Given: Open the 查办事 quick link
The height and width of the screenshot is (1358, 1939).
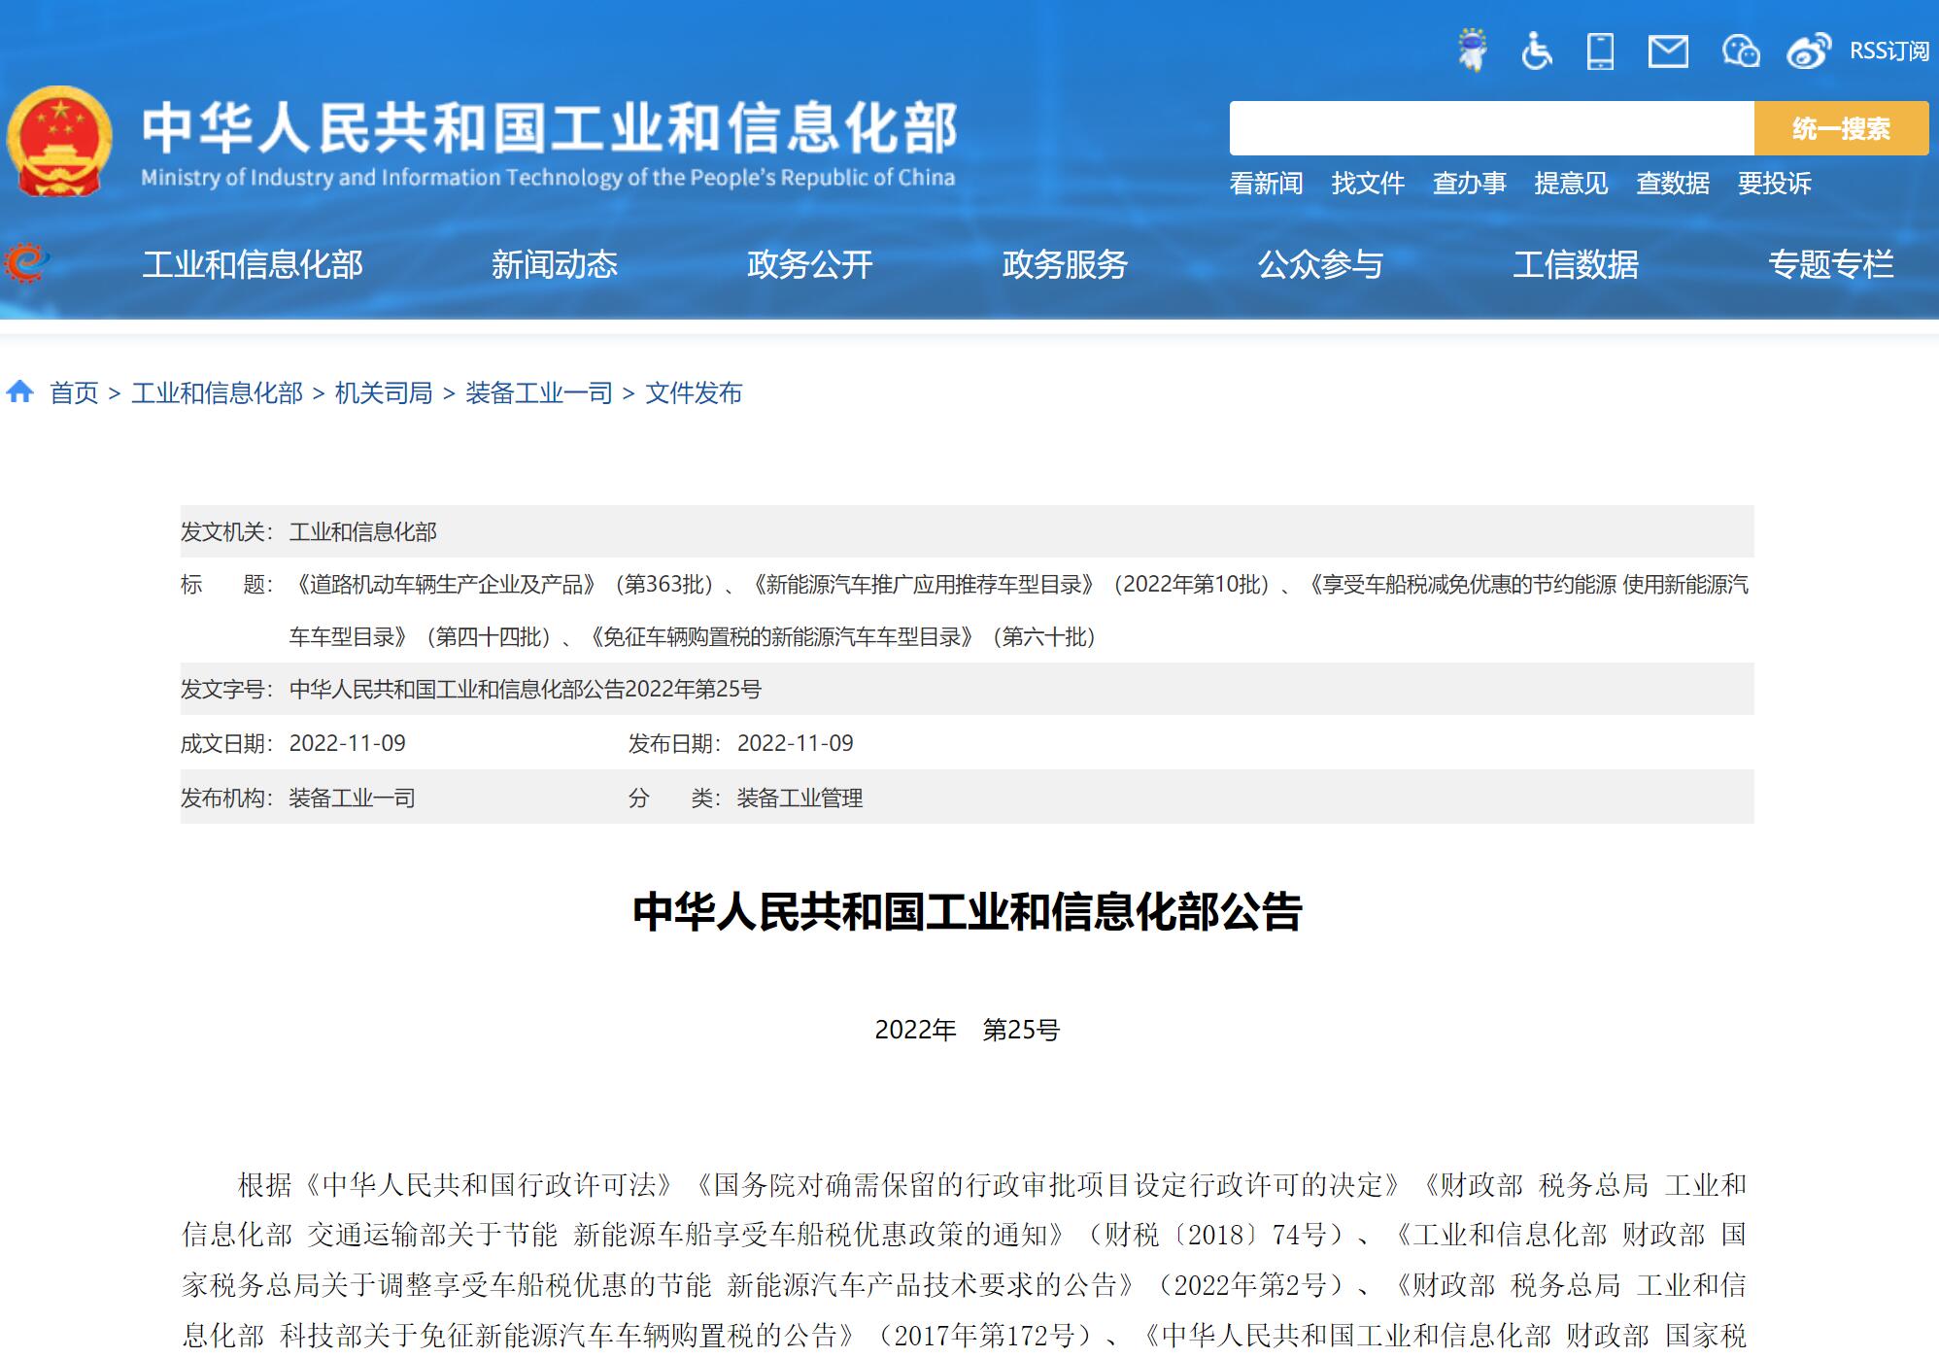Looking at the screenshot, I should point(1469,183).
